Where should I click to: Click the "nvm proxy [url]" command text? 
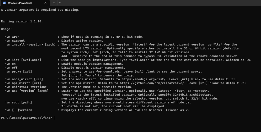(18, 72)
